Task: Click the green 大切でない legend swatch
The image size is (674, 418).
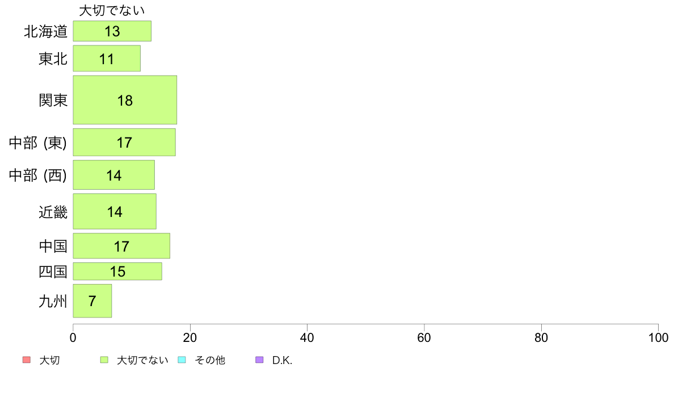Action: (x=104, y=360)
